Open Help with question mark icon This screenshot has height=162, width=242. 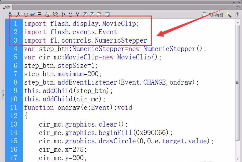[237, 15]
